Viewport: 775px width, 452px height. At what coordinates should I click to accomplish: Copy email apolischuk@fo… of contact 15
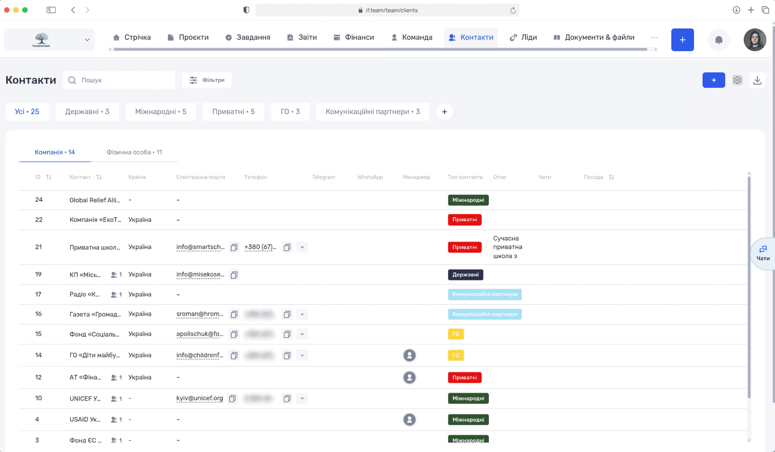[234, 334]
